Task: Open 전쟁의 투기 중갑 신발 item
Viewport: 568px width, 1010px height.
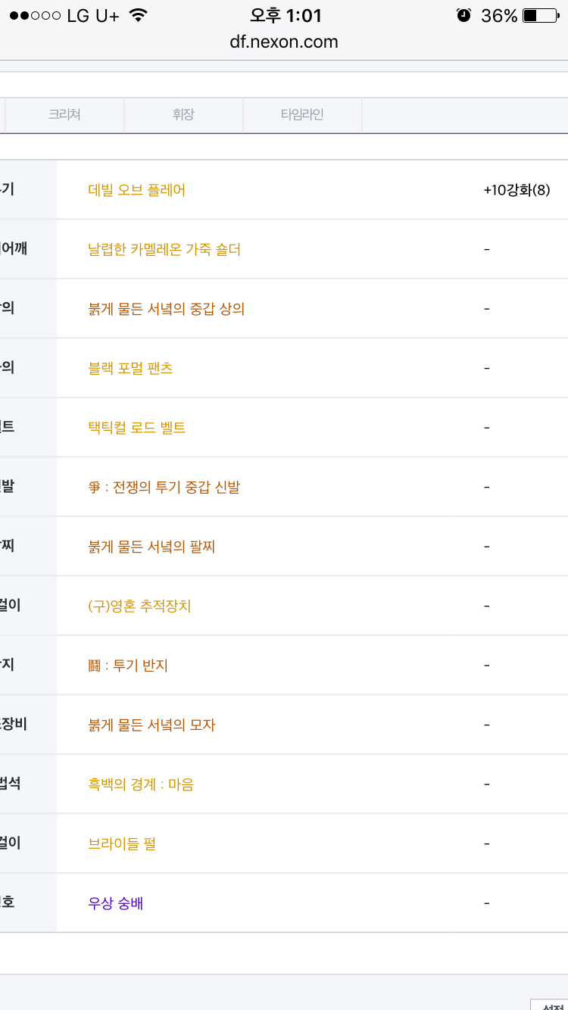Action: click(164, 487)
